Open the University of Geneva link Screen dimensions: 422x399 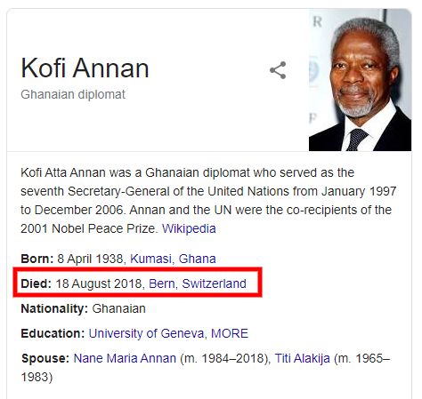coord(146,333)
